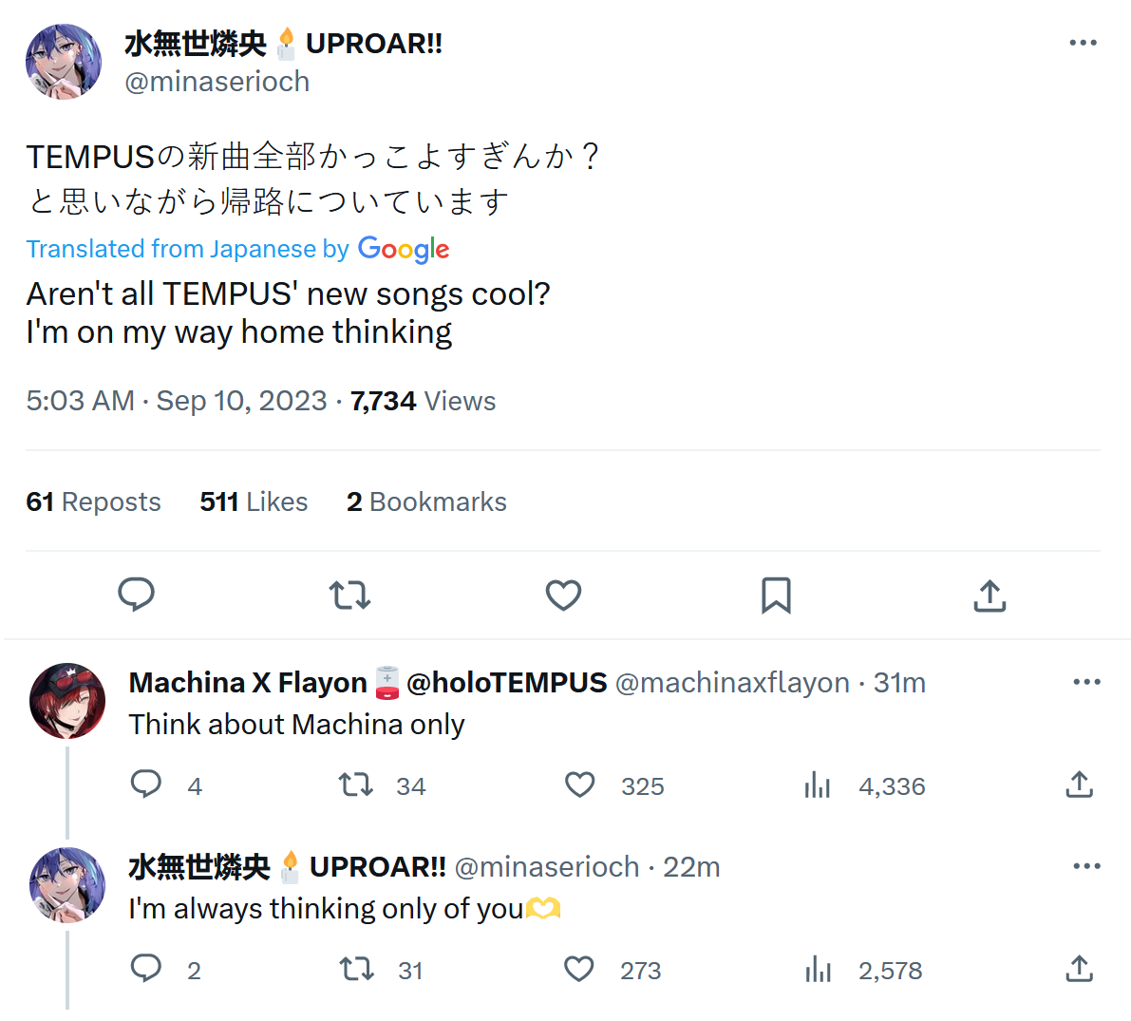Like the 'always thinking only of you' reply
1131x1021 pixels.
[x=579, y=970]
